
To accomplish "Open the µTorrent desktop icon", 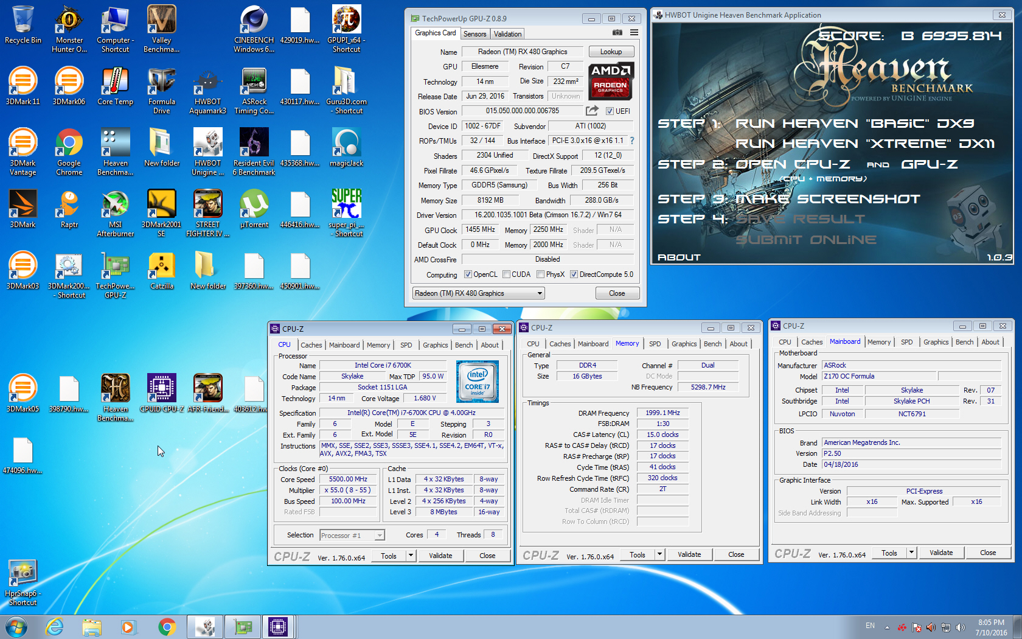I will click(254, 209).
